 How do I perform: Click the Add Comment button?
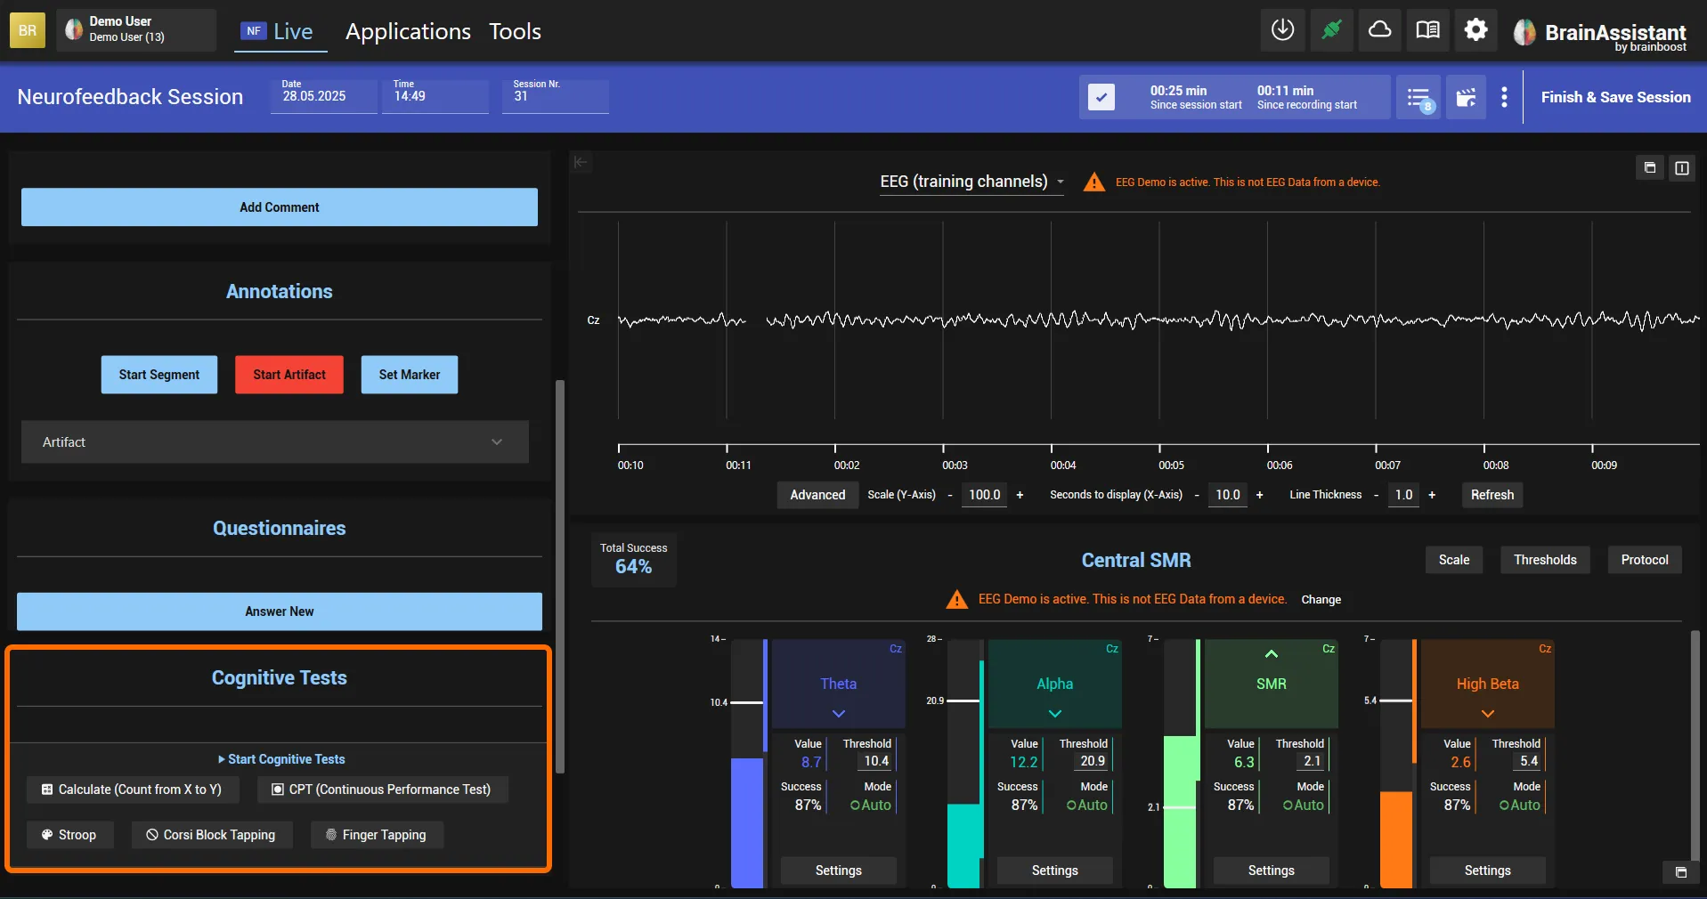coord(280,207)
